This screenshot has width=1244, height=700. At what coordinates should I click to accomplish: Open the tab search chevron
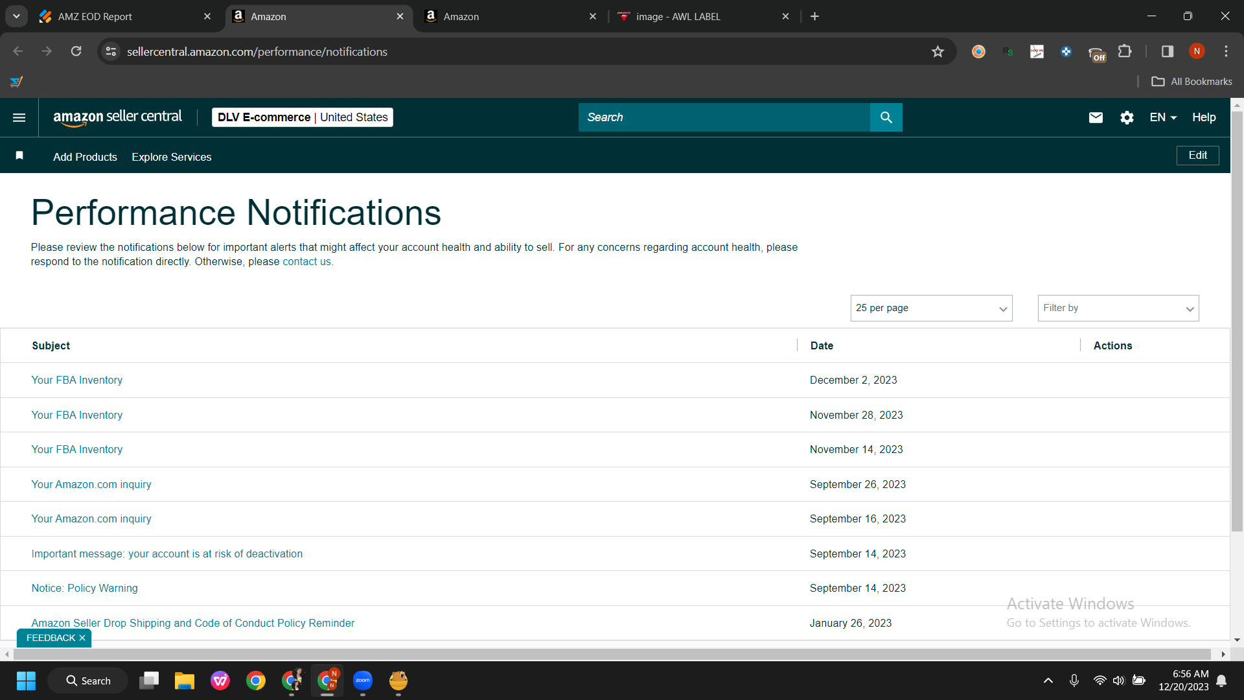point(16,16)
